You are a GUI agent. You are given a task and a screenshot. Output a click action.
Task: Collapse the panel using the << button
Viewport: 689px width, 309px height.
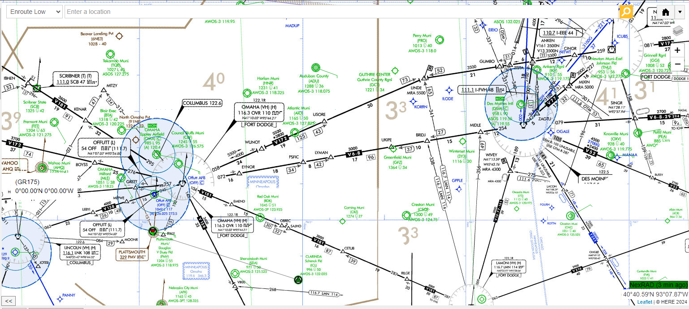coord(9,301)
